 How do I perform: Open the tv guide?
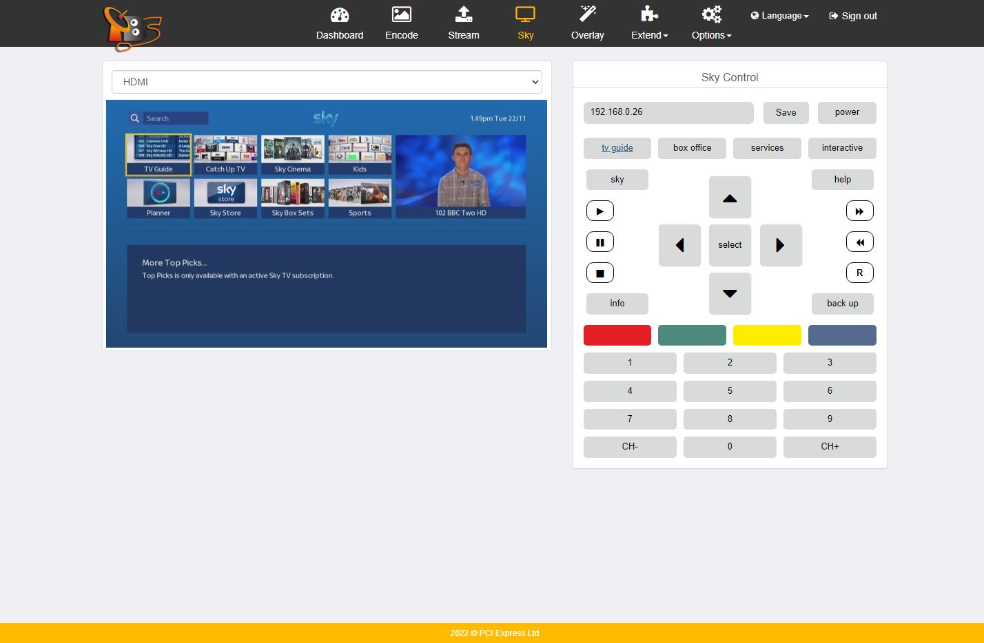(x=617, y=148)
